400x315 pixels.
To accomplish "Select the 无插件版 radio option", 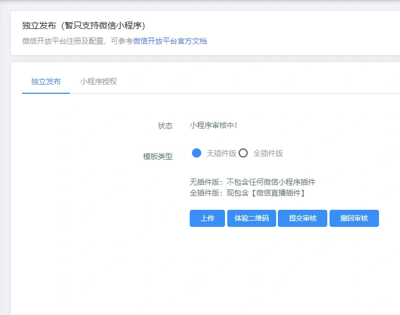I will (x=197, y=153).
